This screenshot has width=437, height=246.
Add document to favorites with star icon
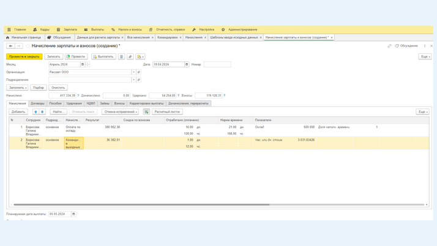tap(28, 46)
